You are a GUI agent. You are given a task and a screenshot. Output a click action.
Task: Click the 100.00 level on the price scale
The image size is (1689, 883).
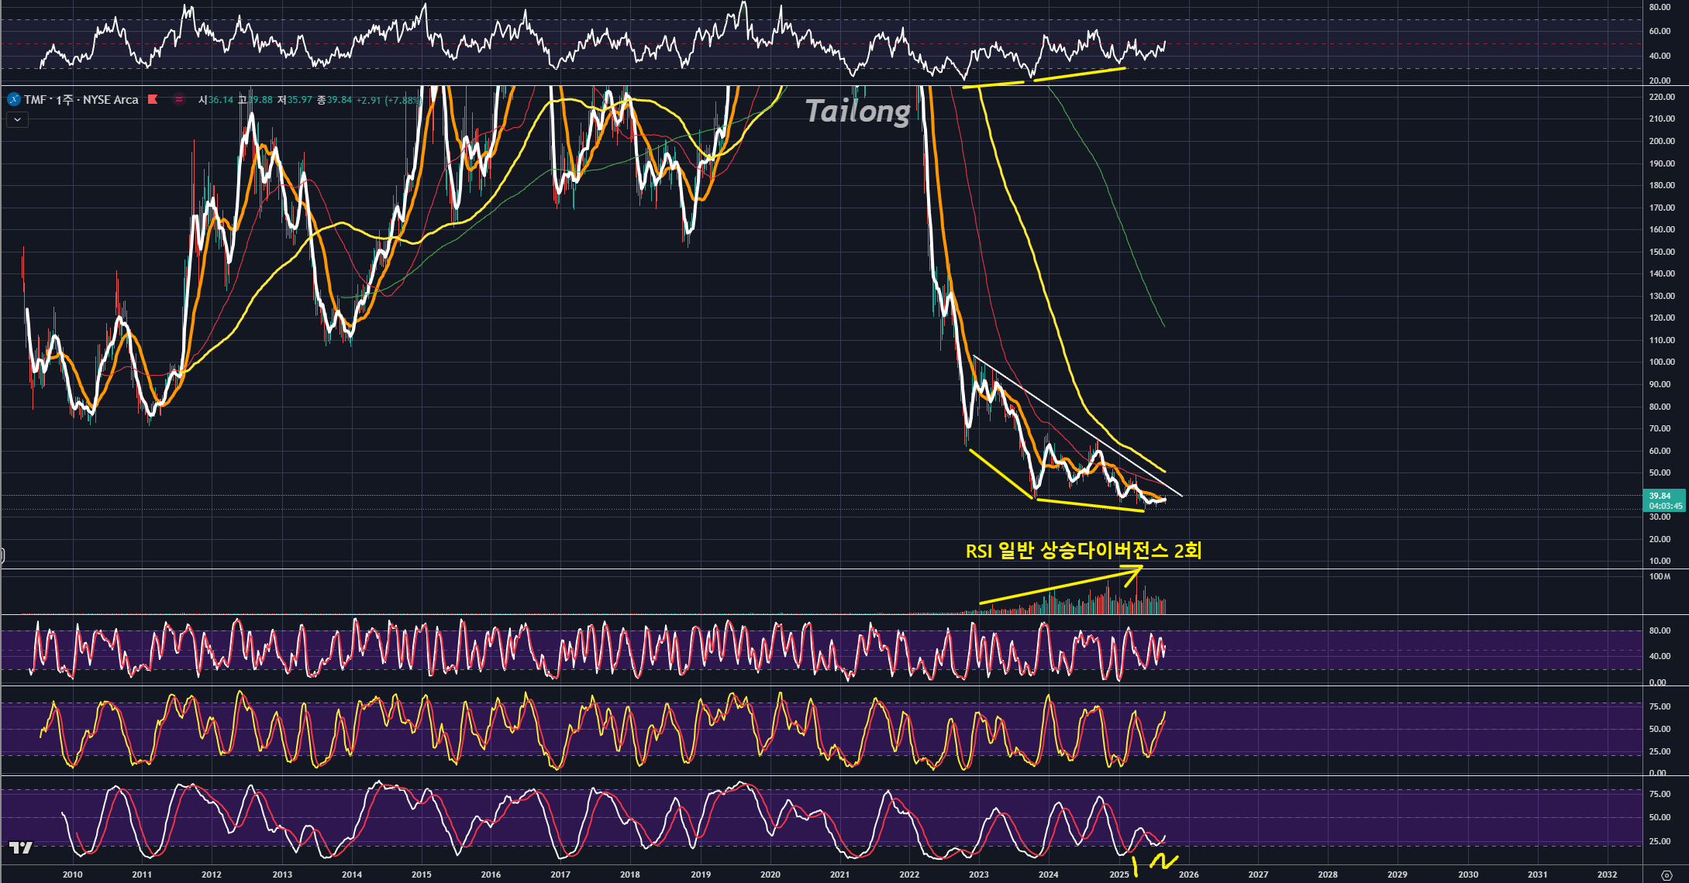click(x=1662, y=362)
